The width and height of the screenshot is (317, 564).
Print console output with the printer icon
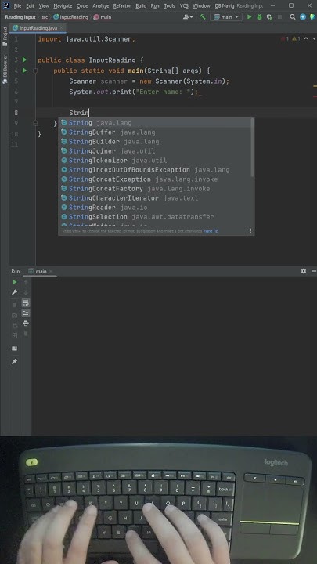click(x=26, y=324)
